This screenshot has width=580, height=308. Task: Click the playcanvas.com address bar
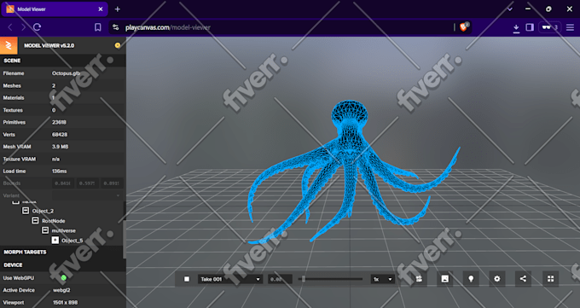click(281, 27)
